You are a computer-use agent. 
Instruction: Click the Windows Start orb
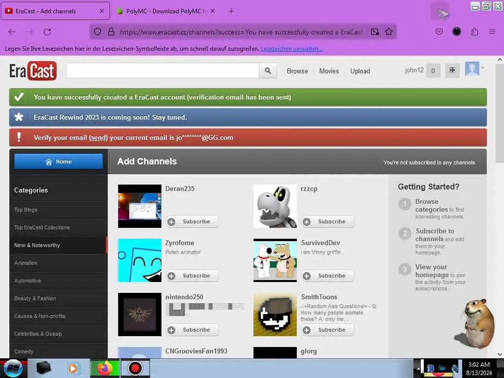pyautogui.click(x=13, y=368)
